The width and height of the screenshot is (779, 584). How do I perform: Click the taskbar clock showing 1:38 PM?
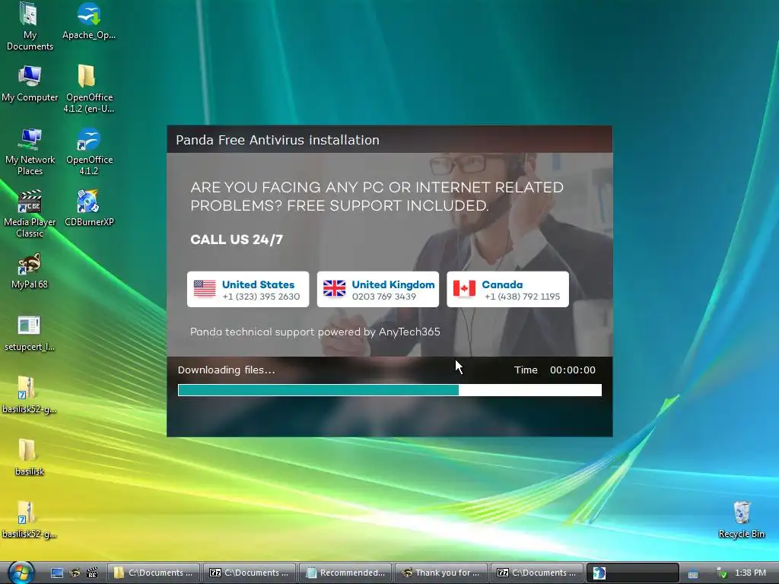[750, 573]
